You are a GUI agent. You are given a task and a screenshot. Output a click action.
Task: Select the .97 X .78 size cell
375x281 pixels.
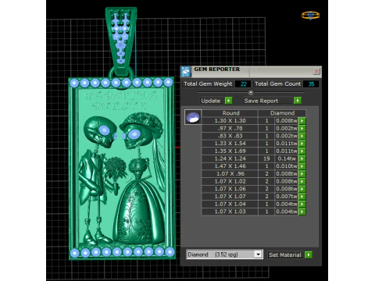pos(230,128)
